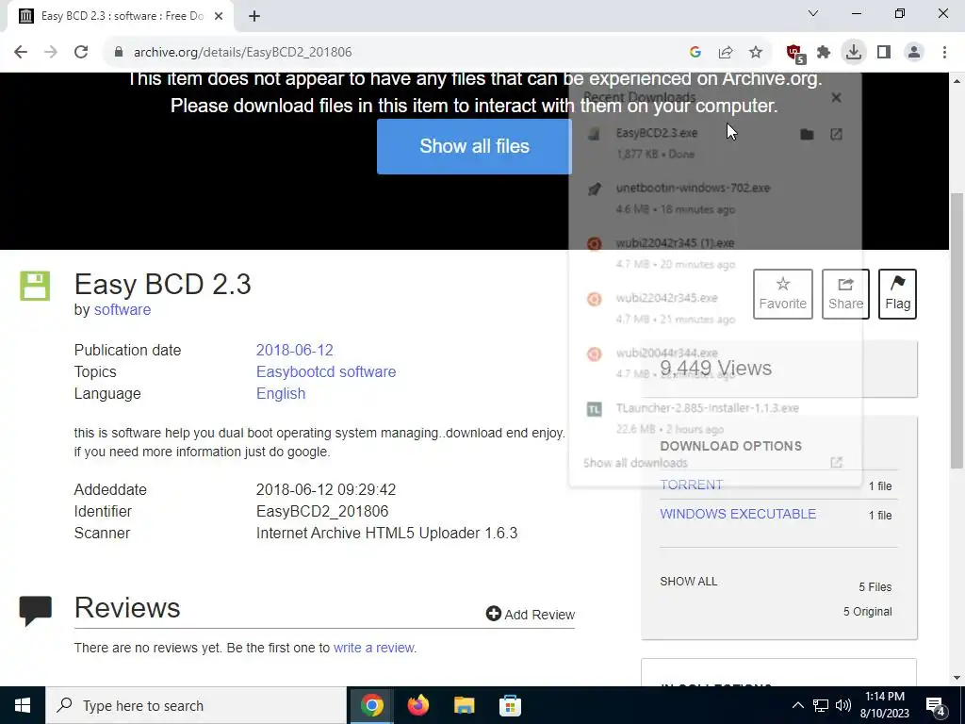Open the English language link

pos(281,393)
